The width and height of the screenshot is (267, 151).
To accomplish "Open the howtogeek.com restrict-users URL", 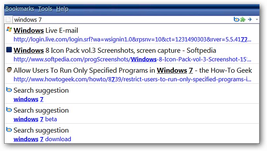I will (x=132, y=79).
